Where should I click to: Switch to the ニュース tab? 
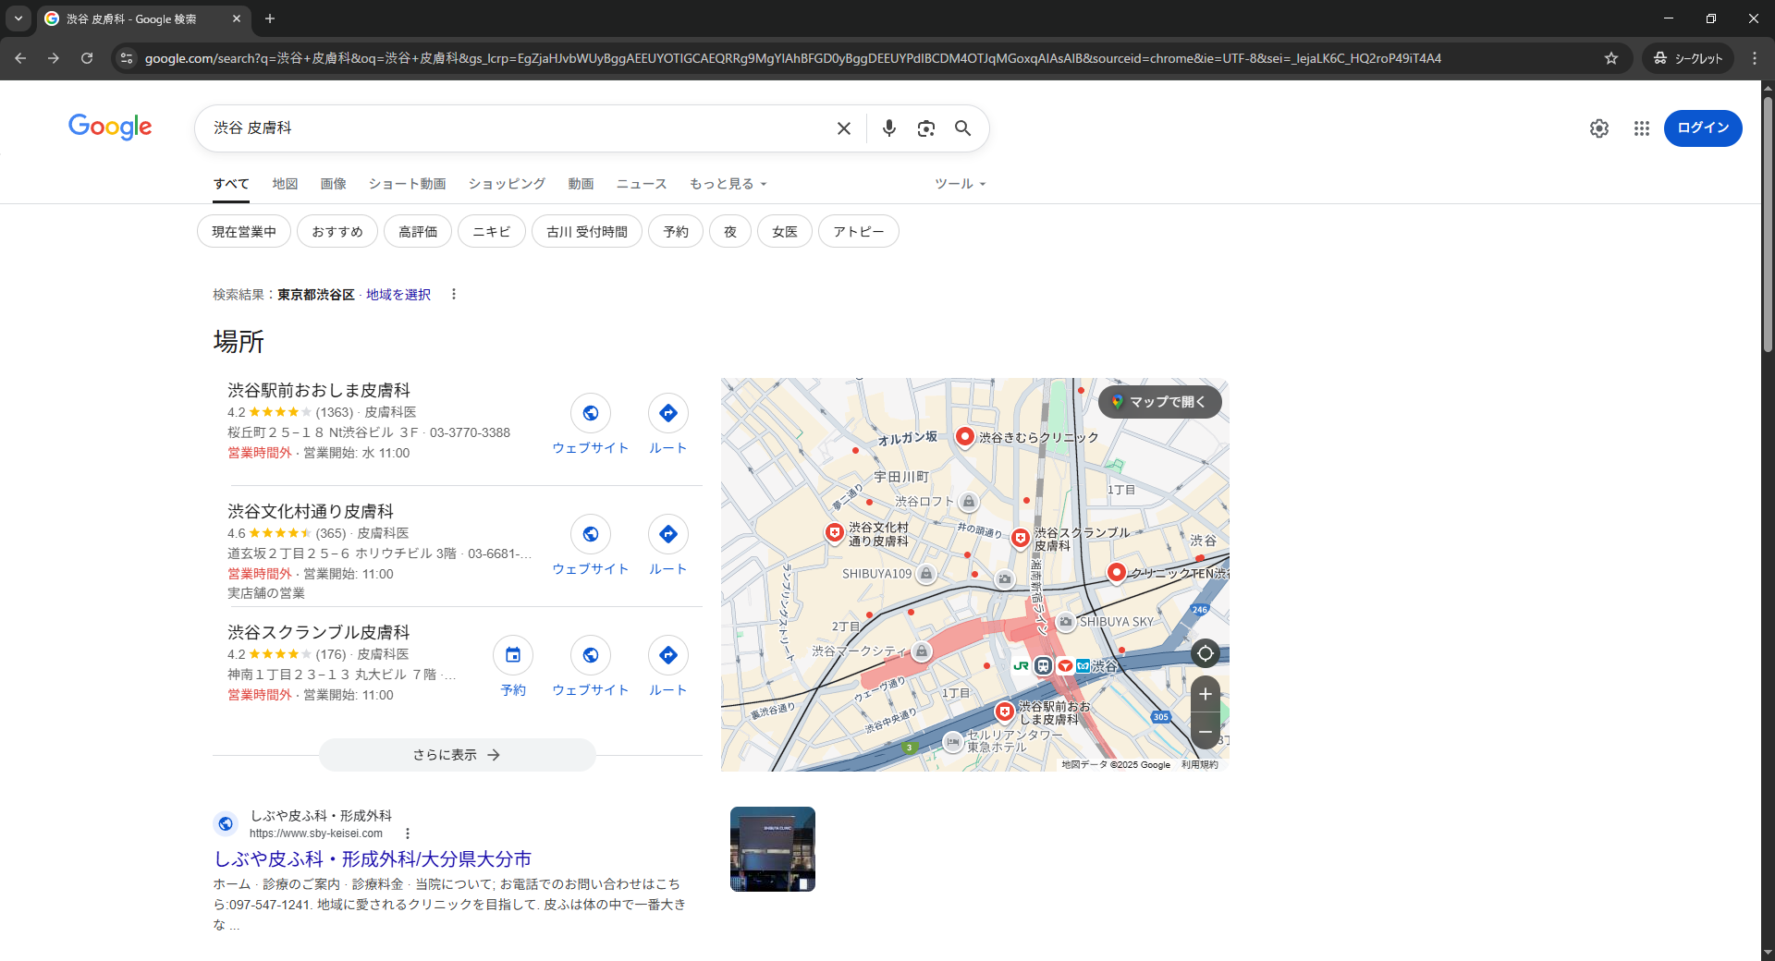[642, 184]
